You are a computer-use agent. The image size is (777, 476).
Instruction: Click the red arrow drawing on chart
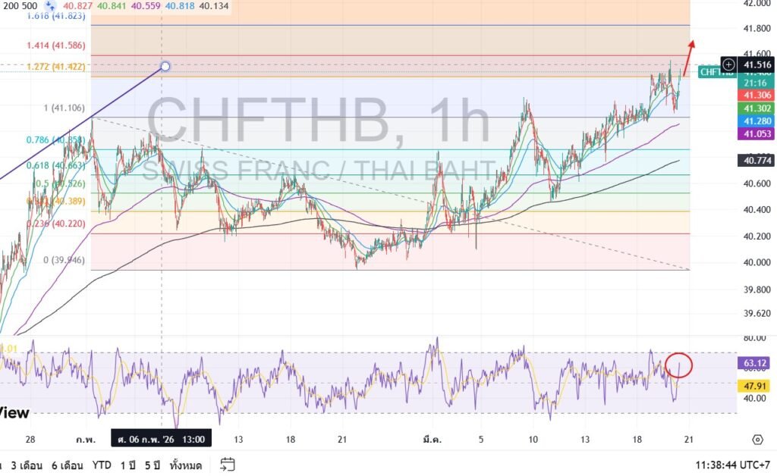(x=687, y=57)
